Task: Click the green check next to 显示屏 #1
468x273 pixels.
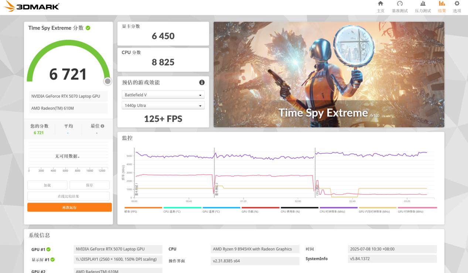Action: [x=52, y=260]
